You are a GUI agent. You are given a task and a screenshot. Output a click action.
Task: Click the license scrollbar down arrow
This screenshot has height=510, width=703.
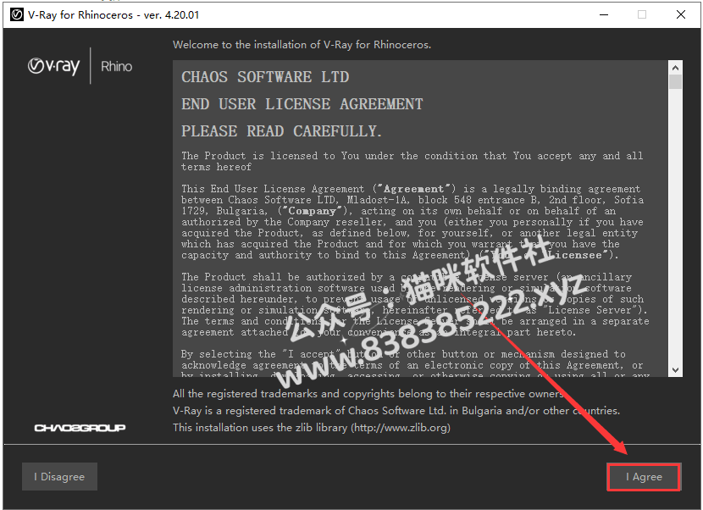click(675, 370)
